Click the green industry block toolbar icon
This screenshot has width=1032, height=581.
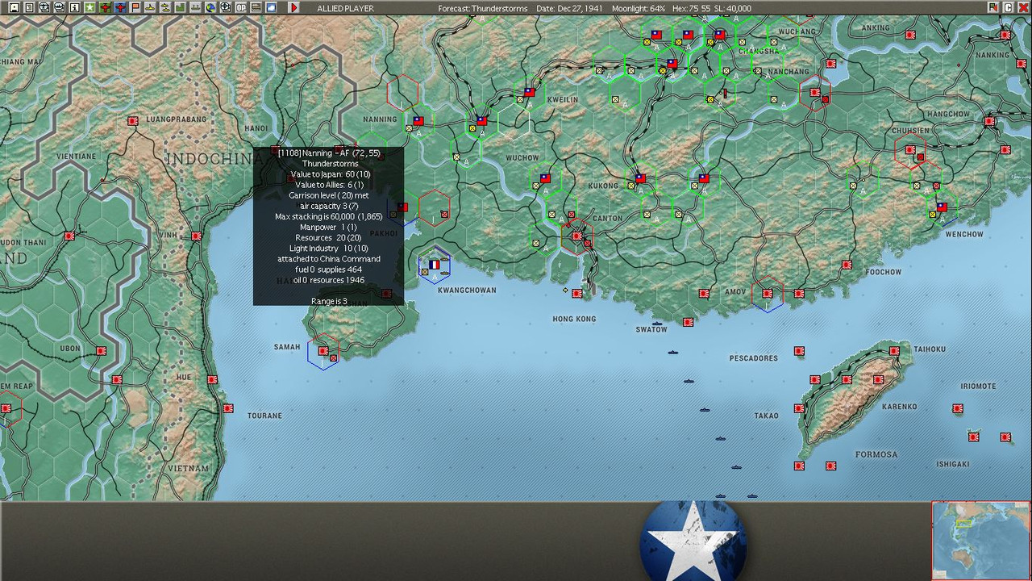pos(180,7)
